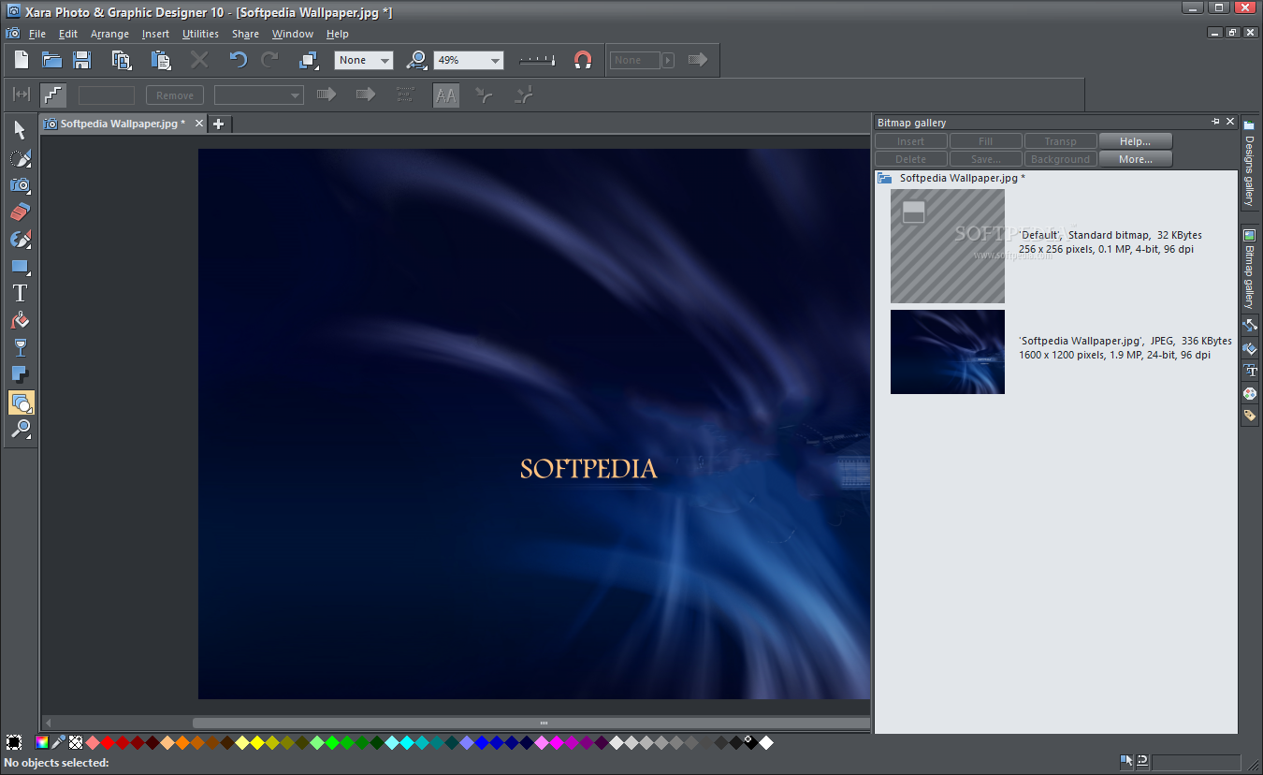Pick the eyedropper color sampler icon
1263x775 pixels.
pos(58,743)
